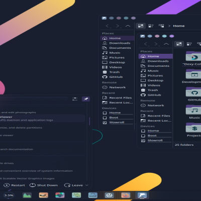The height and width of the screenshot is (201, 201).
Task: Open the system monitor graph taskbar icon
Action: pos(27,195)
